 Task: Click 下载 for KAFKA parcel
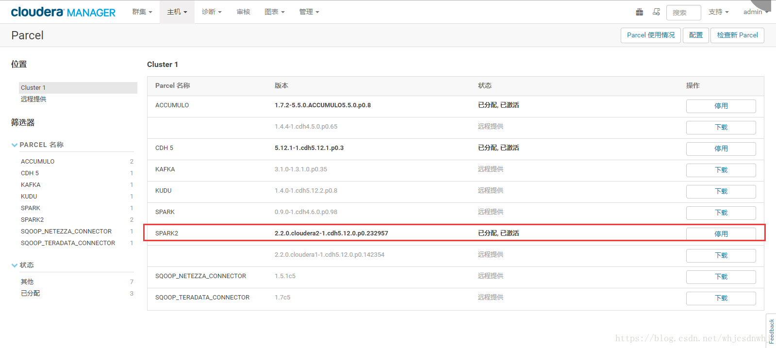721,170
